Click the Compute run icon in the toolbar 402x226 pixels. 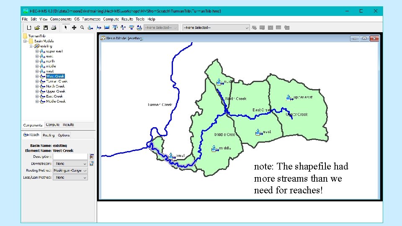pos(254,28)
